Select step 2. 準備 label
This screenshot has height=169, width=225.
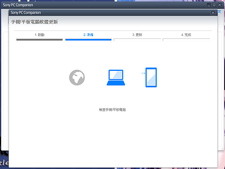point(88,35)
